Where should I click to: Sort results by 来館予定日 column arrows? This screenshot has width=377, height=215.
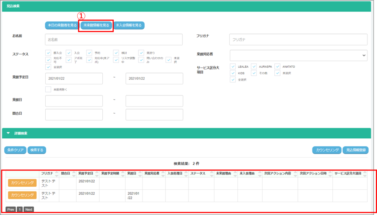click(x=96, y=173)
